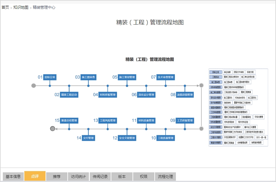Click the 复盘总结管理 step 15 node
Image resolution: width=276 pixels, height=182 pixels.
pyautogui.click(x=69, y=120)
